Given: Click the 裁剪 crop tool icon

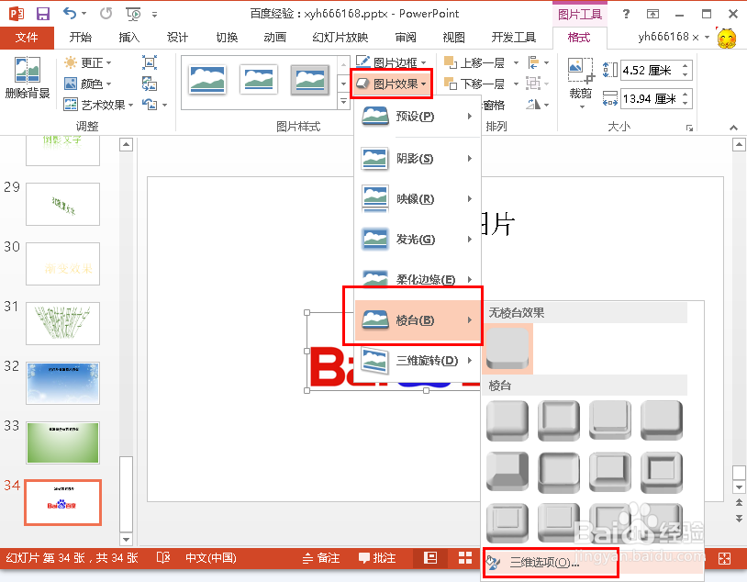Looking at the screenshot, I should (581, 72).
